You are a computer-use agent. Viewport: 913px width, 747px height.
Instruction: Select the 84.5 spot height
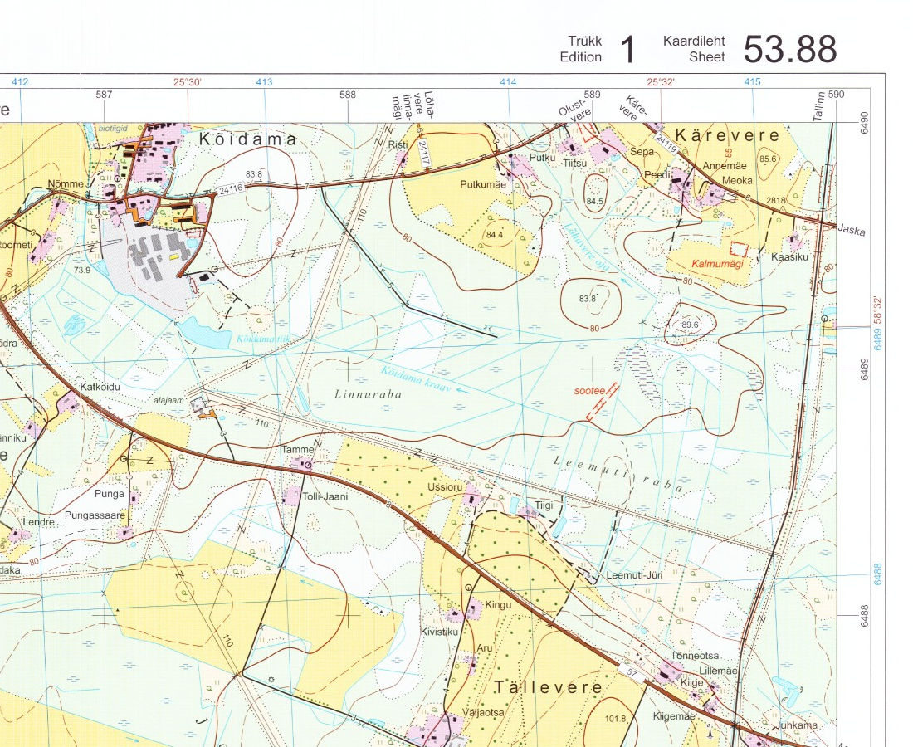pos(594,202)
